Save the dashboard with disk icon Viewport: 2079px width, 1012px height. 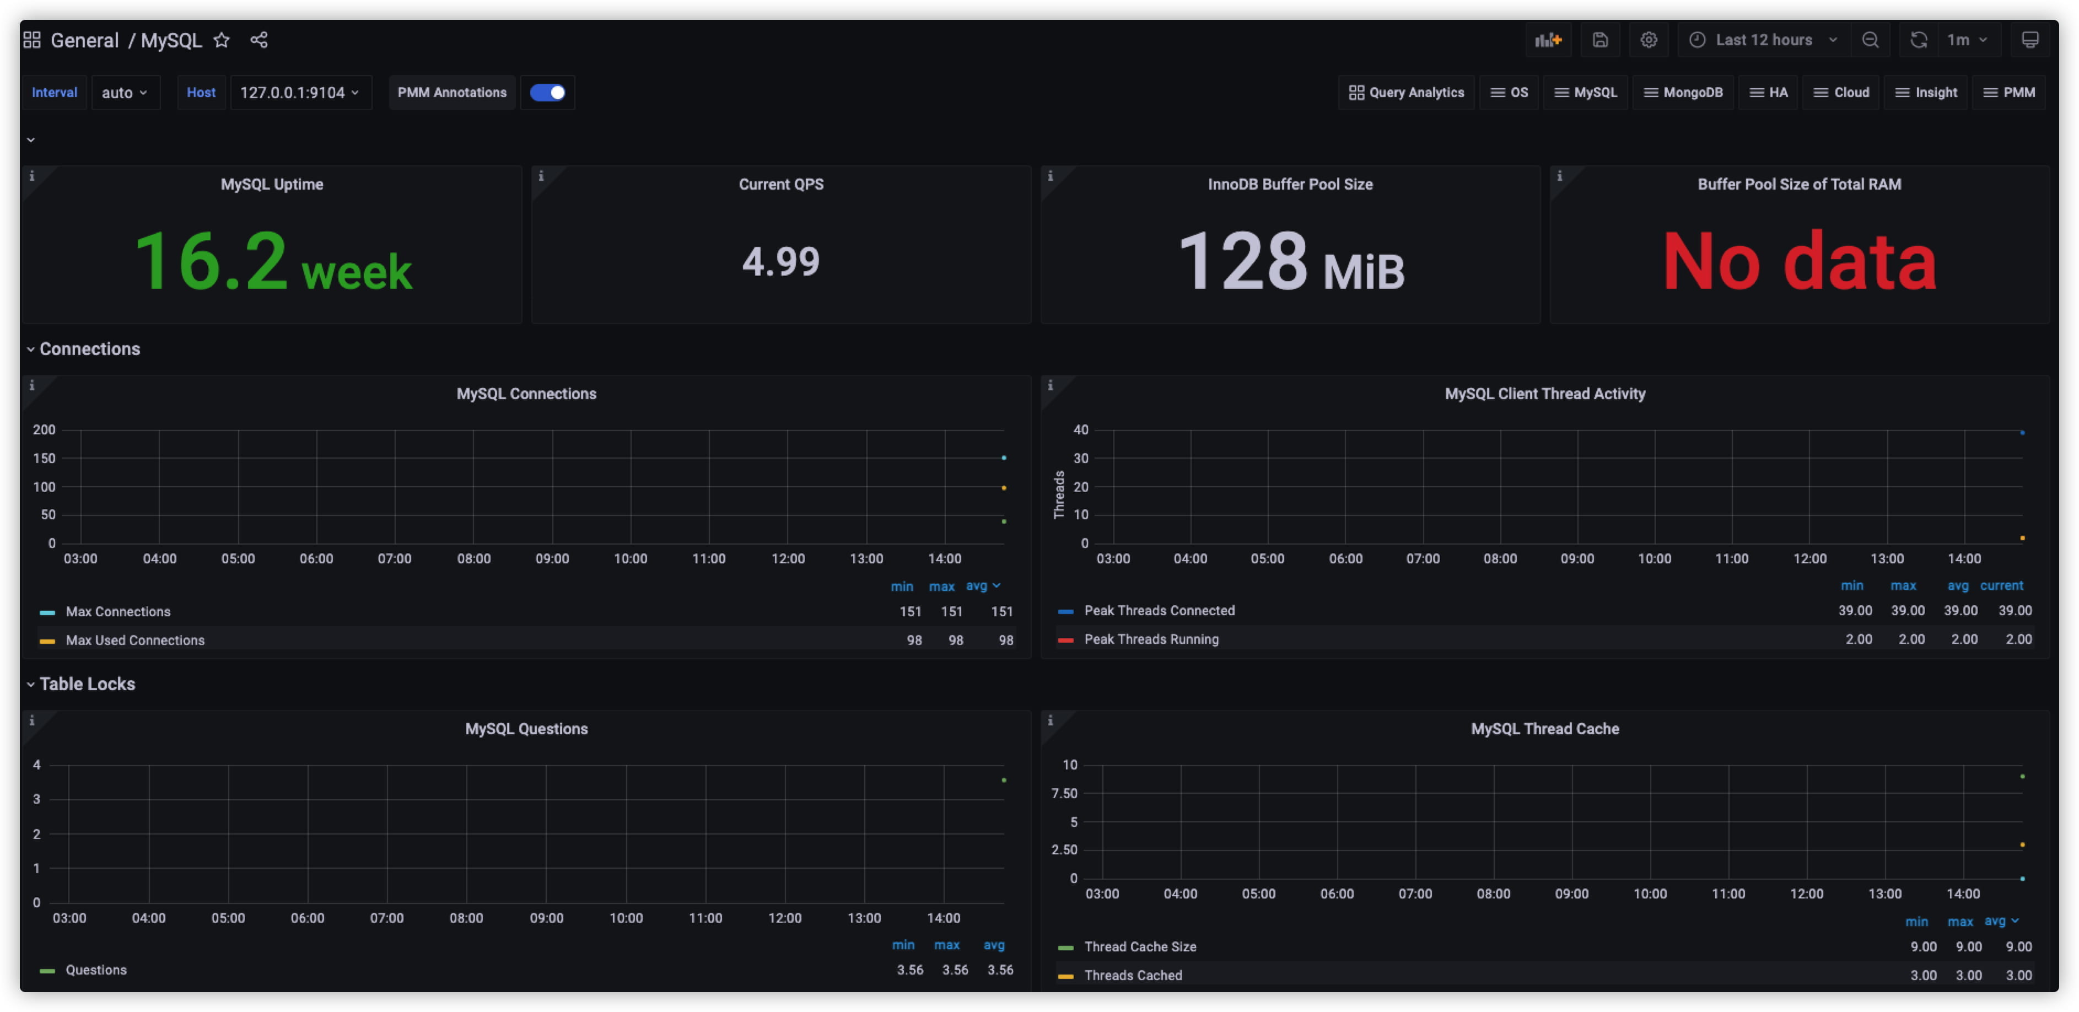click(x=1599, y=40)
